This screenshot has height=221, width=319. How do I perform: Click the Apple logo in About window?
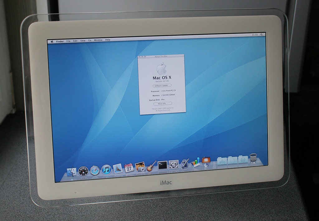[x=162, y=68]
